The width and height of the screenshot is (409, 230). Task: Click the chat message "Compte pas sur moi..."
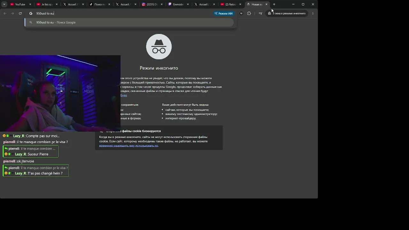point(43,136)
